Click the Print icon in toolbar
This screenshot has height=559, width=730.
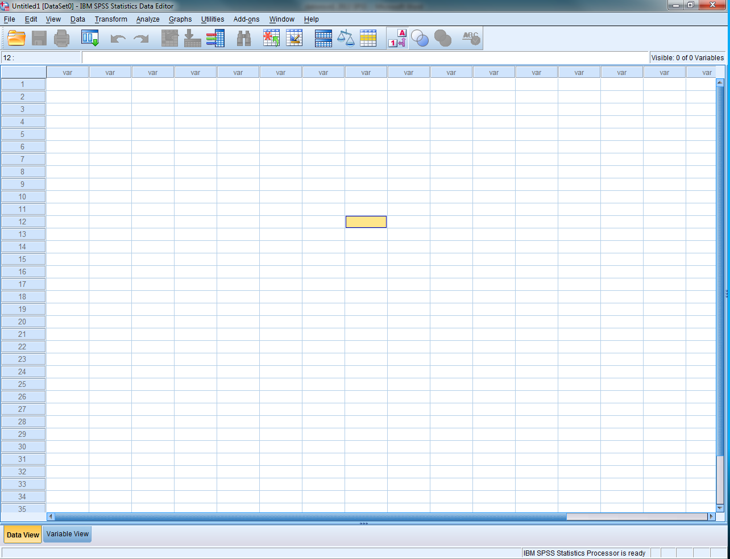[61, 39]
